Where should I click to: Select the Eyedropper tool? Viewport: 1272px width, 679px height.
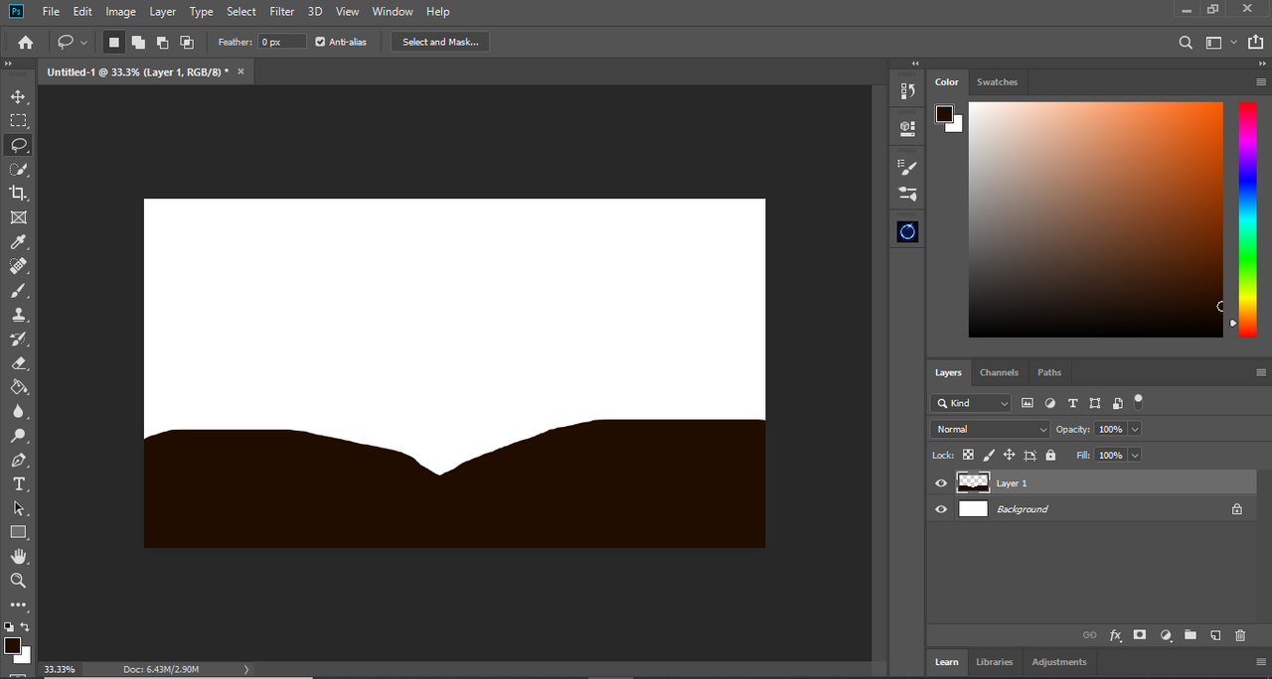[18, 242]
